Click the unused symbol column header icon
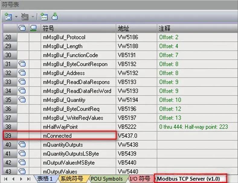The height and width of the screenshot is (183, 238). [x=33, y=28]
